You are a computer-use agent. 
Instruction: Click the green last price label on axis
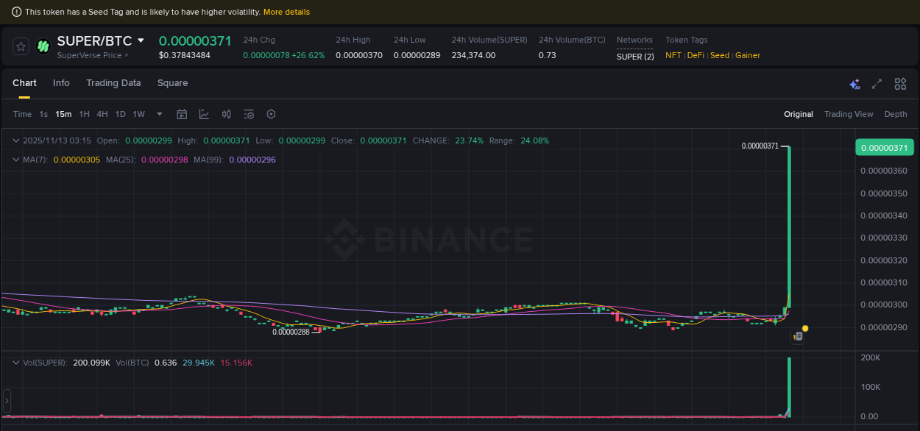coord(884,147)
